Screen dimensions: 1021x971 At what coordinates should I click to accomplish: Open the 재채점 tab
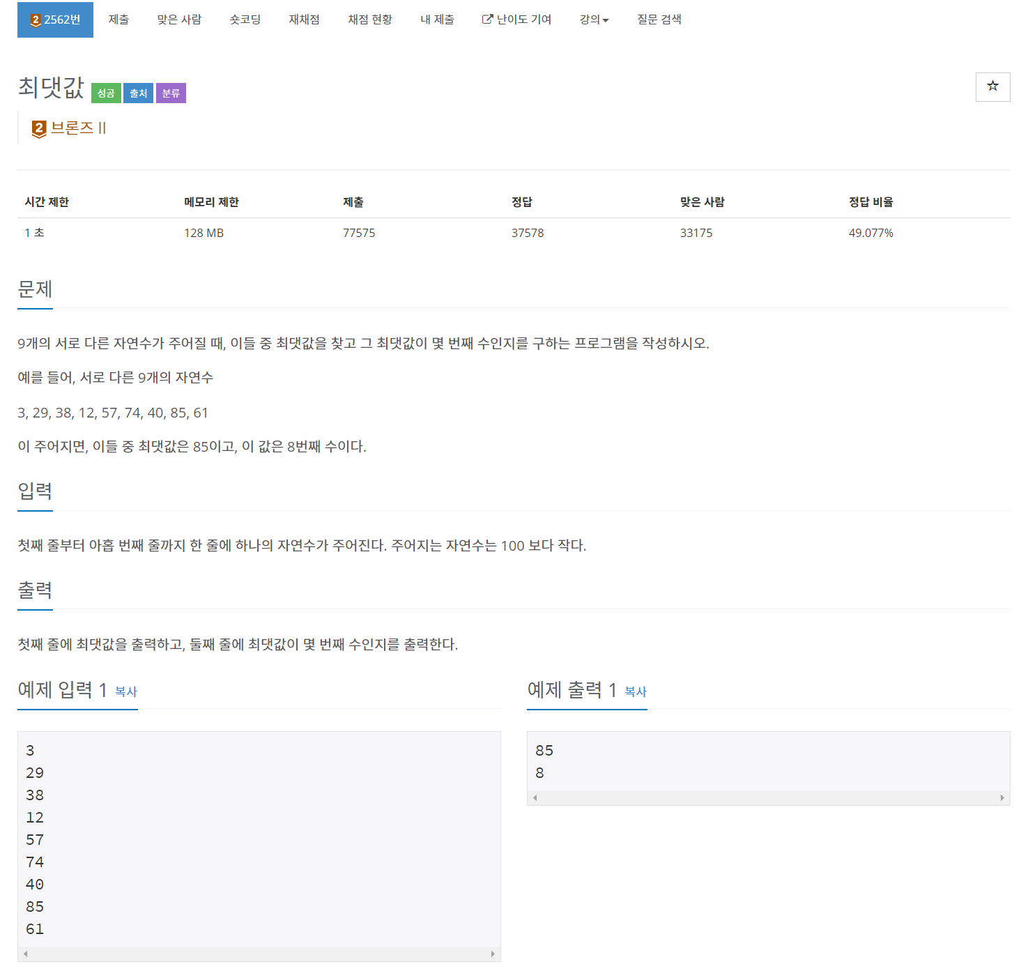pos(305,20)
